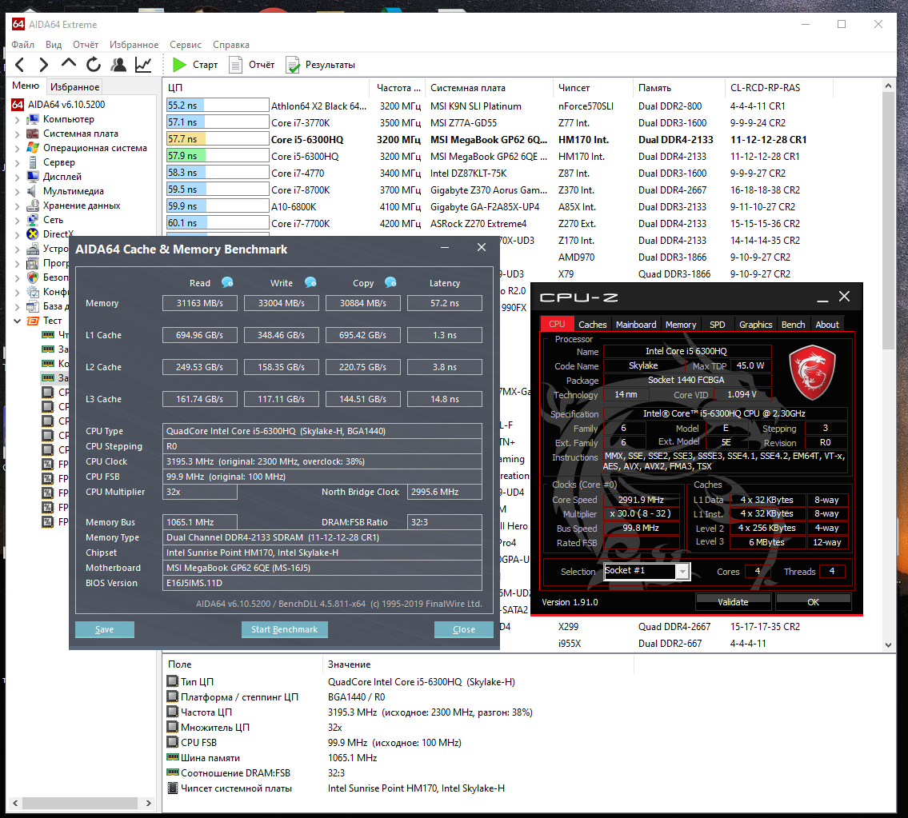This screenshot has height=818, width=908.
Task: Click the results list vertical scrollbar down arrow
Action: (888, 644)
